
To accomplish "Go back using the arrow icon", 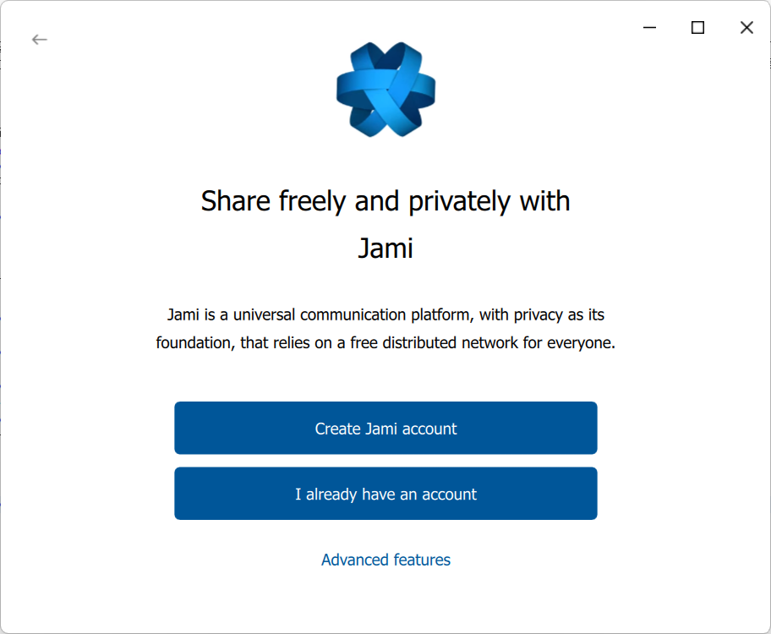I will (40, 39).
